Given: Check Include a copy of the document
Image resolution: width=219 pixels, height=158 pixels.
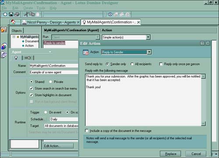Looking at the screenshot, I should [x=87, y=131].
